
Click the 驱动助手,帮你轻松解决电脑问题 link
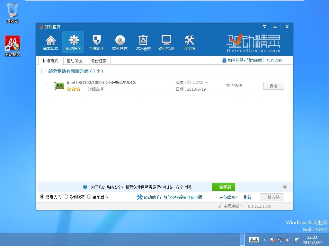pos(173,197)
